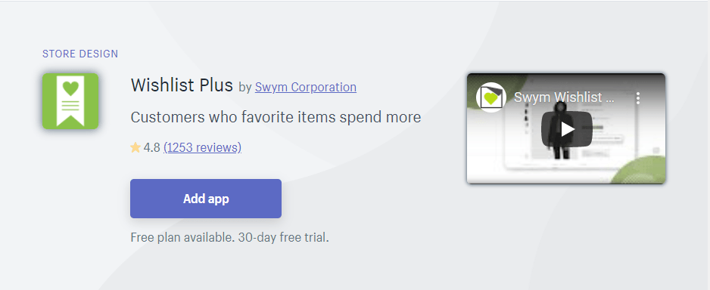Visit the Swym Corporation developer link
Viewport: 710px width, 290px height.
pyautogui.click(x=306, y=87)
